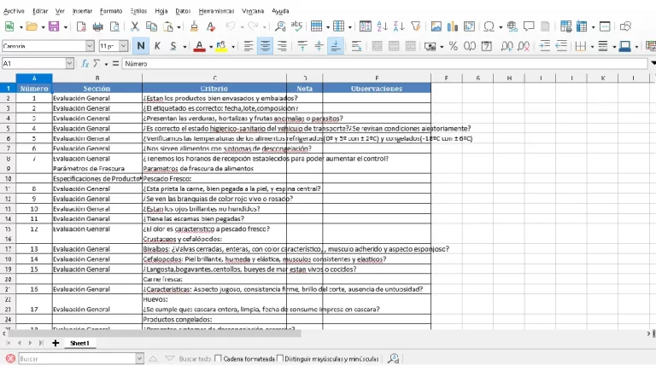The height and width of the screenshot is (371, 656).
Task: Click the Save document icon
Action: tap(54, 26)
